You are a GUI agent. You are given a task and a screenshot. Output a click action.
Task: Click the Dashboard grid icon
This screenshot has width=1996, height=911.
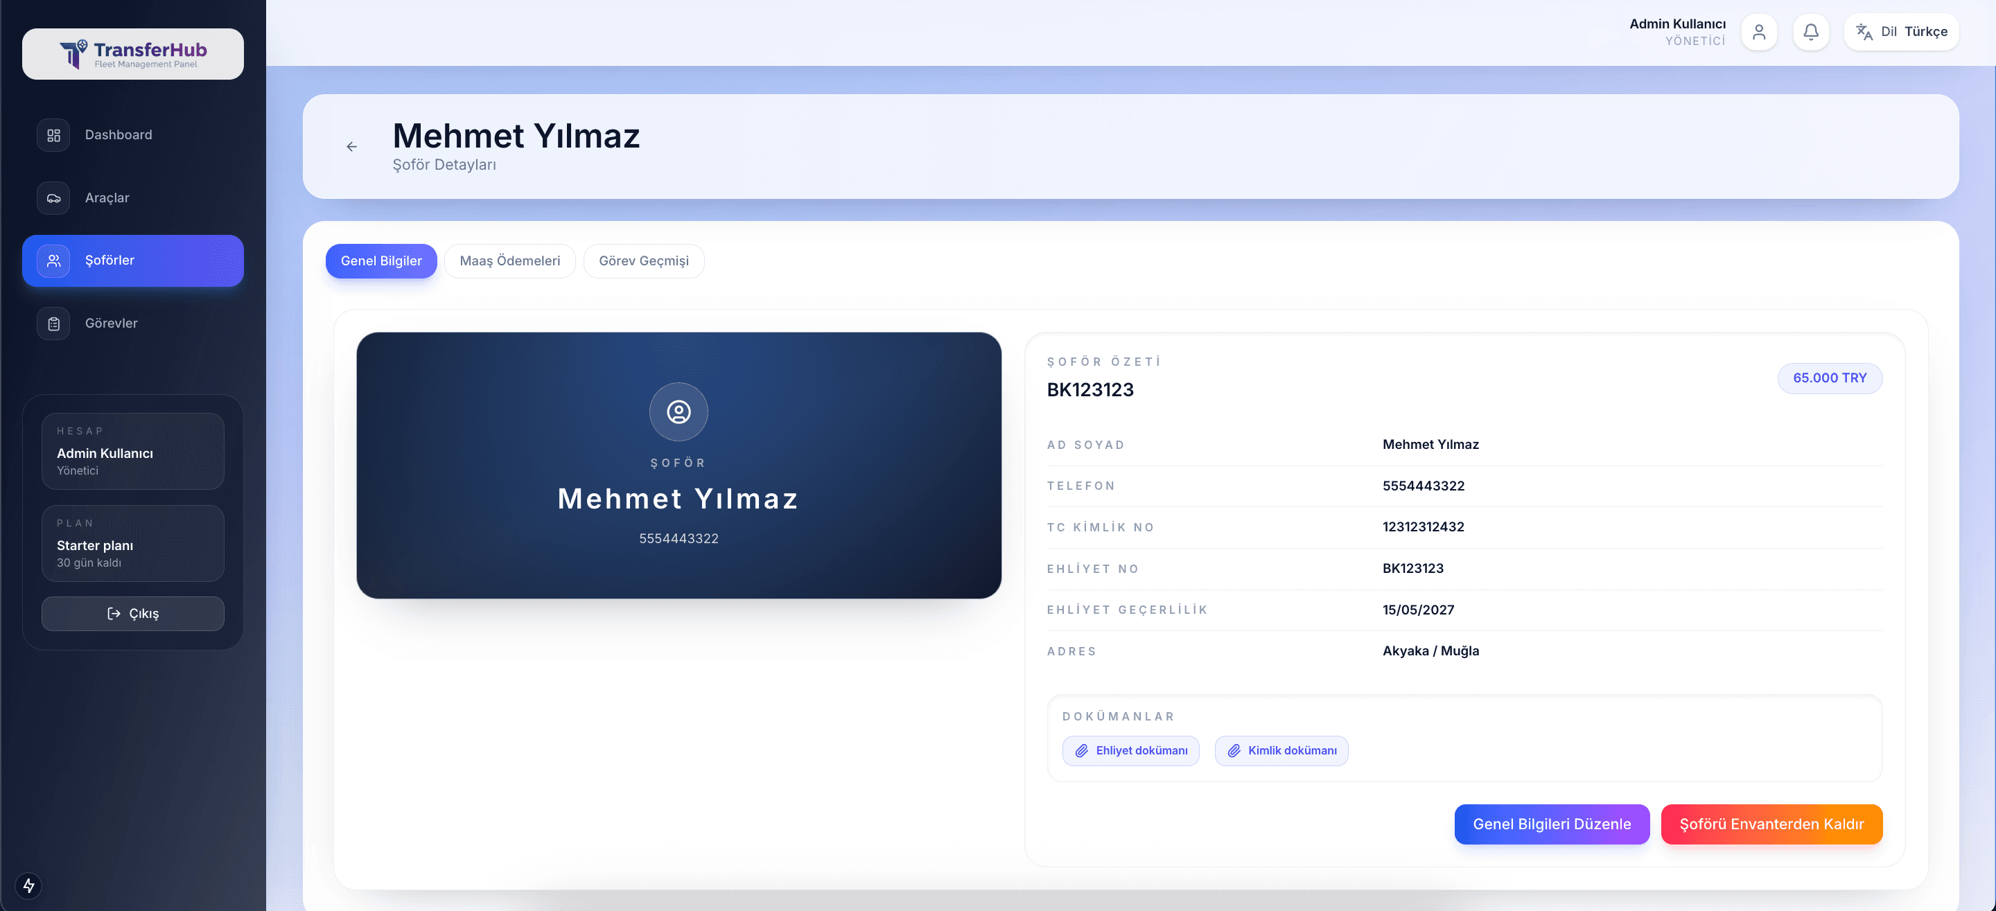point(53,135)
